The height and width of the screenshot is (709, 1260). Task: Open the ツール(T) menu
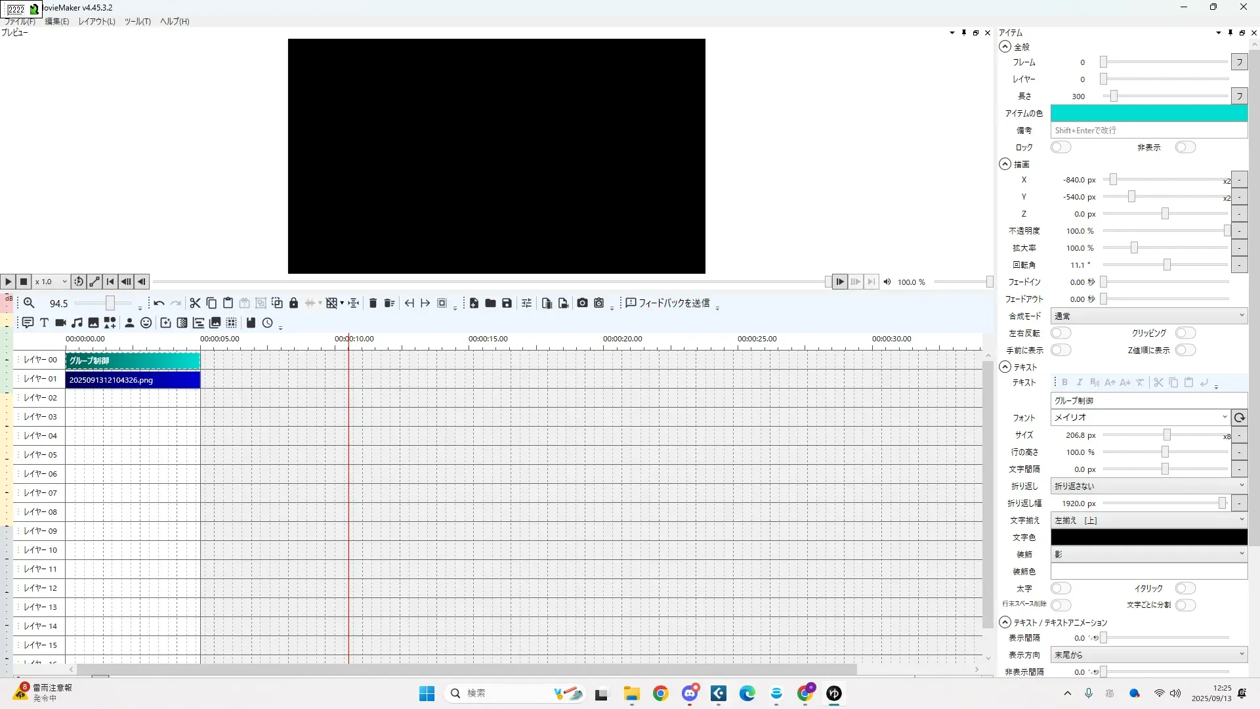click(x=137, y=22)
